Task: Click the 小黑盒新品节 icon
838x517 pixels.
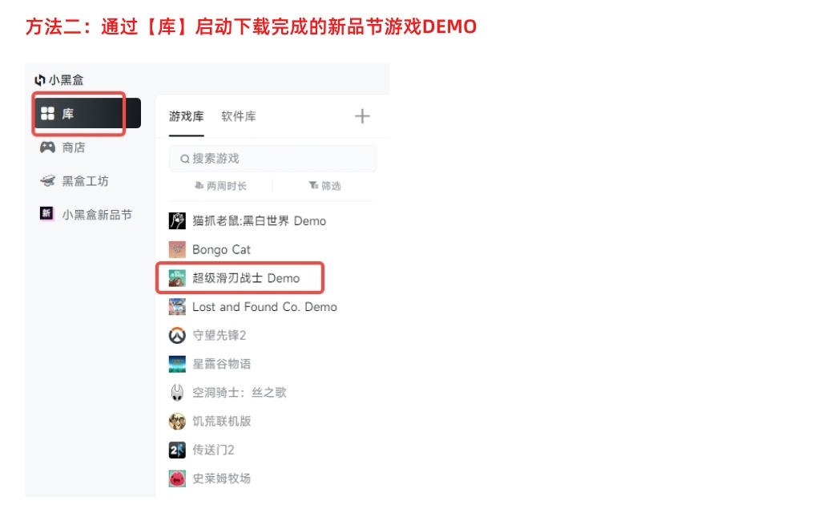Action: [x=47, y=214]
